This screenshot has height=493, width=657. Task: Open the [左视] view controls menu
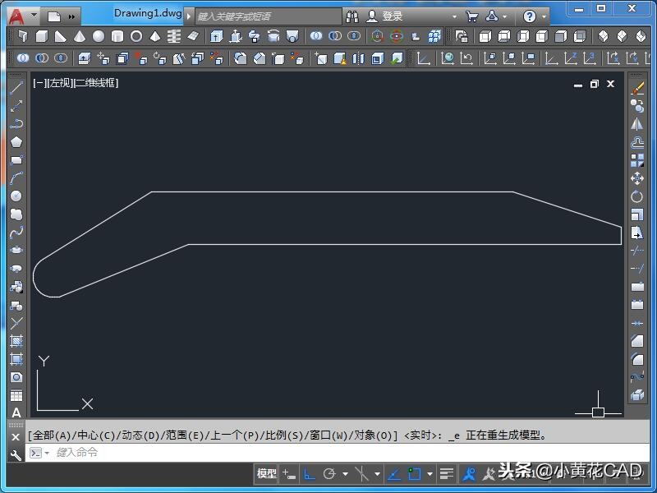coord(59,83)
